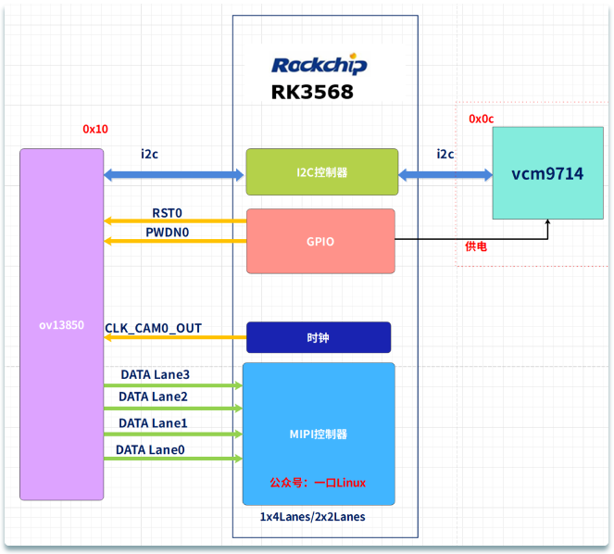
Task: Click the 公众号：一口Linux text
Action: point(318,483)
